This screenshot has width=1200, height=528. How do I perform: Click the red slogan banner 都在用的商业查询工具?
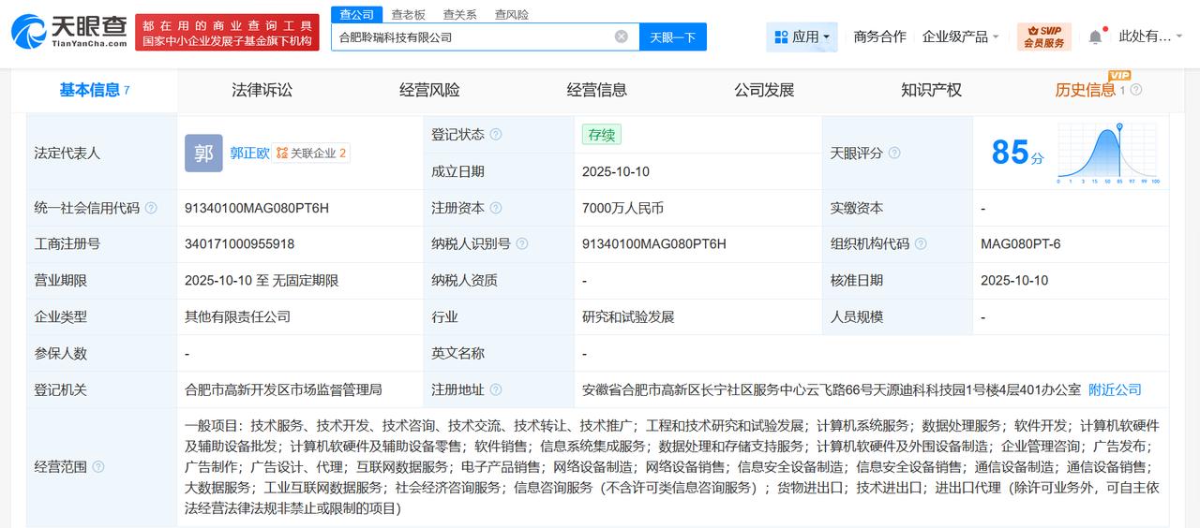click(228, 33)
